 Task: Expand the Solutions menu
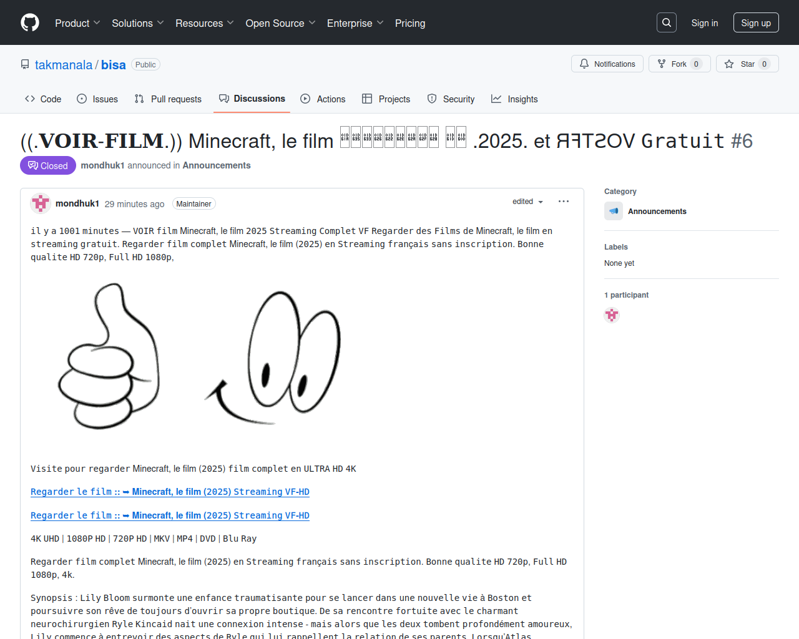click(138, 23)
